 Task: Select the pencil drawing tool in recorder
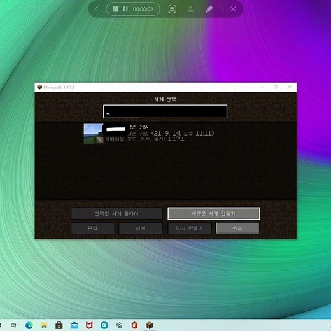coord(209,9)
